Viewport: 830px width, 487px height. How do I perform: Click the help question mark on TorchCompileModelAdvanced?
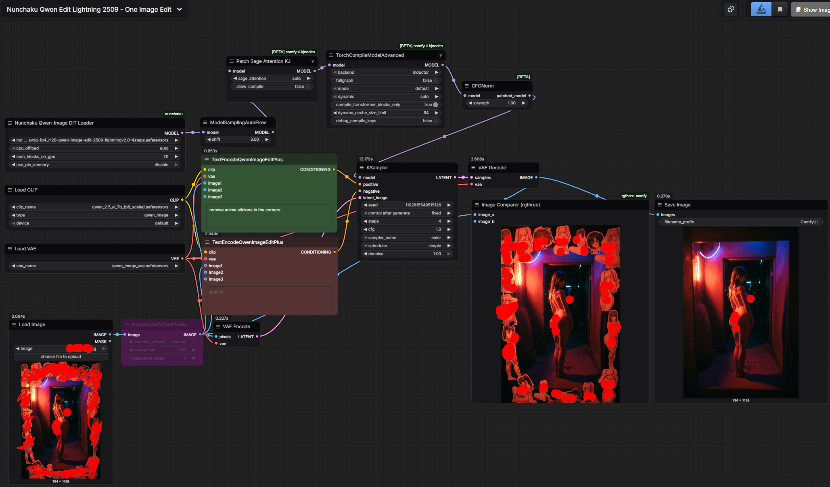pos(440,55)
